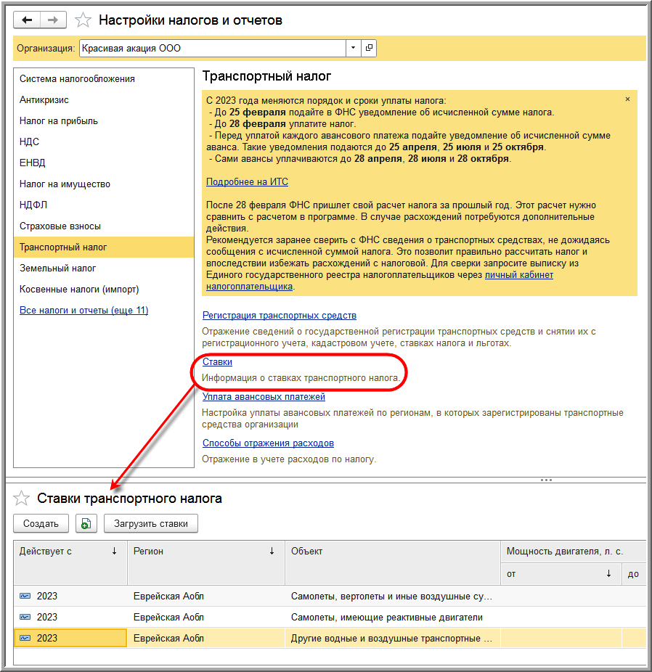Open Уплата авансовых платежей link
This screenshot has width=652, height=672.
(x=264, y=397)
